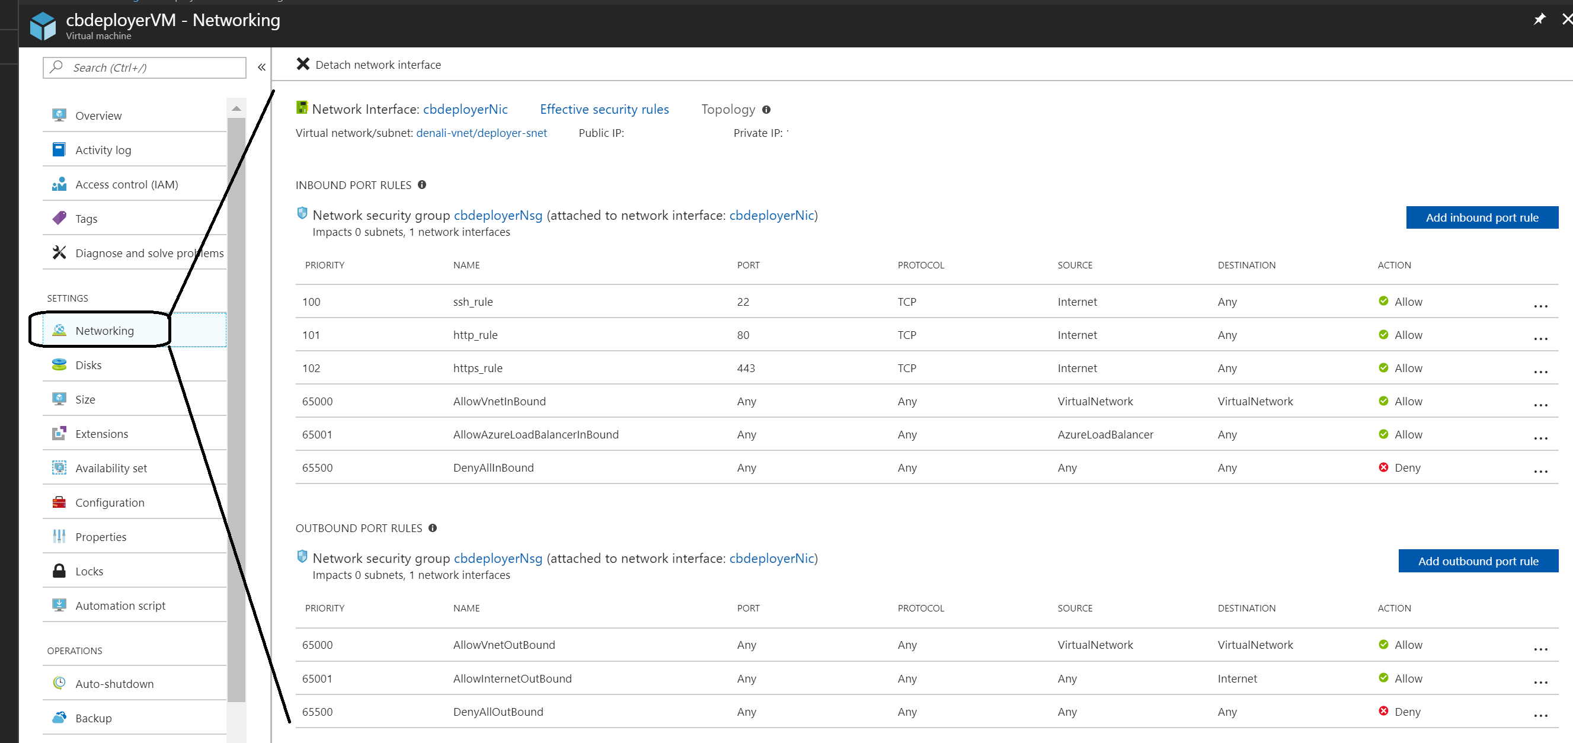Image resolution: width=1573 pixels, height=743 pixels.
Task: Click the sidebar scrollbar up arrow
Action: [236, 108]
